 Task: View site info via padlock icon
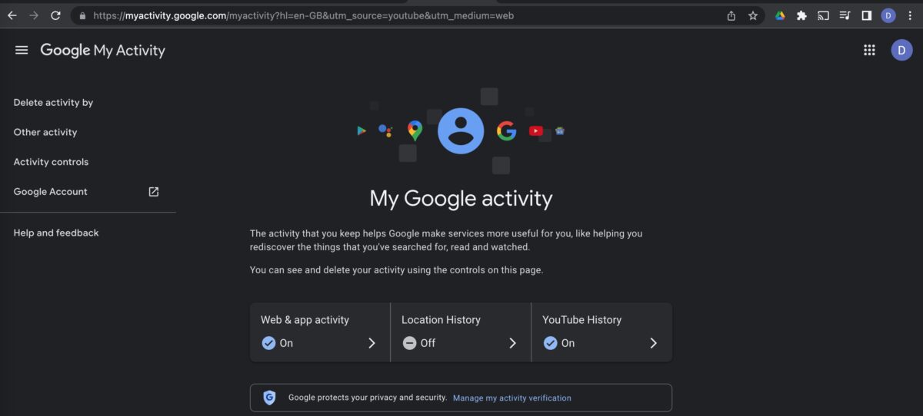point(82,15)
